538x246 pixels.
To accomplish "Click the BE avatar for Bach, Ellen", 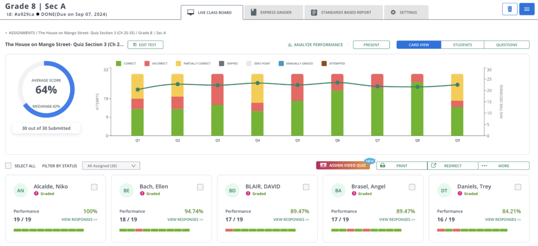I will click(x=126, y=191).
